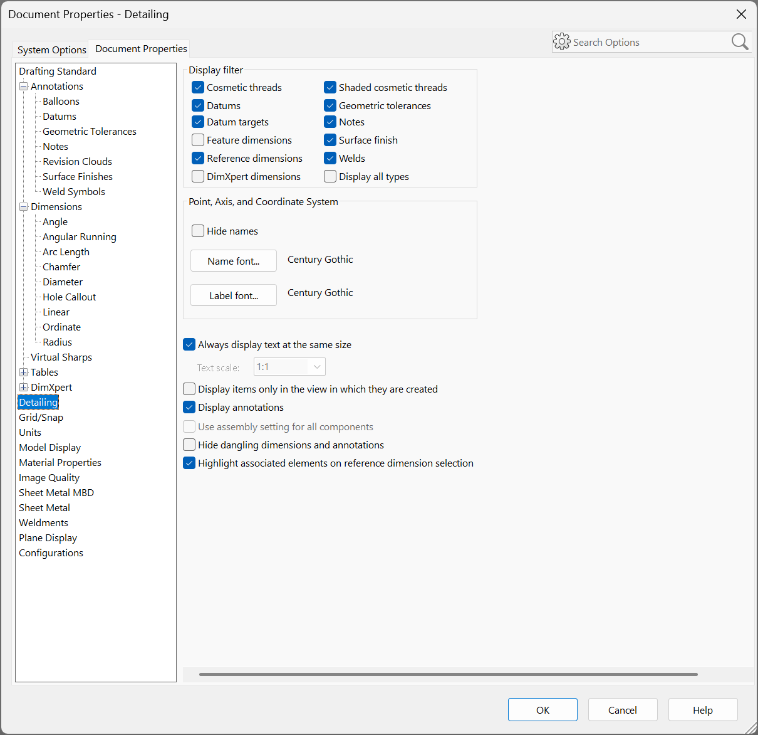Toggle Datum targets checkbox
The width and height of the screenshot is (758, 735).
[198, 122]
